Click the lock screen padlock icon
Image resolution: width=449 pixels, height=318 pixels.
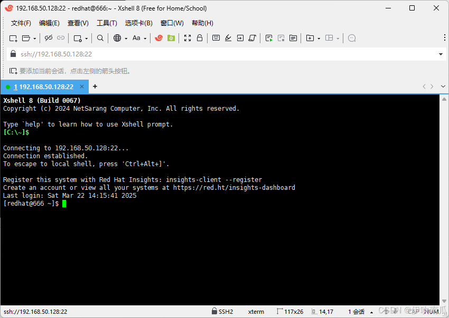(x=200, y=38)
